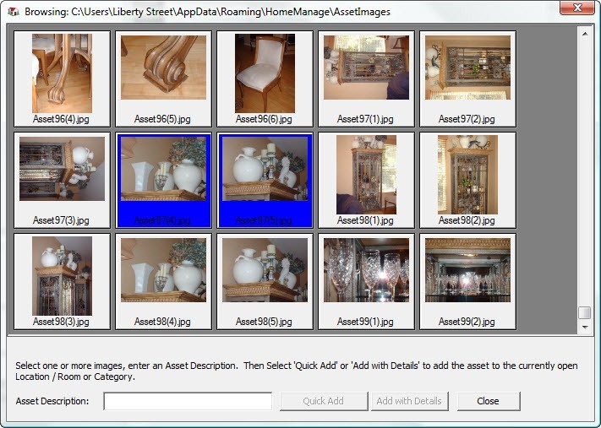Select the Asset98(2).jpg cabinet image
This screenshot has width=601, height=428.
tap(467, 181)
